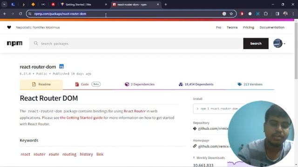Open the npm user avatar dropdown

coord(279,43)
